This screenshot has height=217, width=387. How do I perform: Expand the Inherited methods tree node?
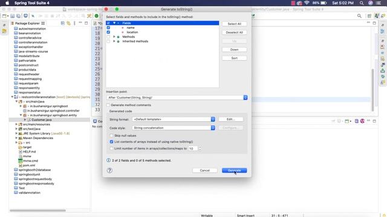(114, 42)
